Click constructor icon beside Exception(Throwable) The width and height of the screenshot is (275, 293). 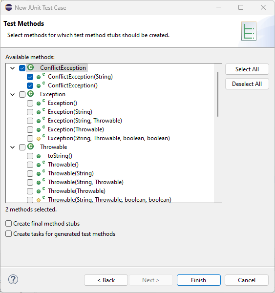click(41, 129)
